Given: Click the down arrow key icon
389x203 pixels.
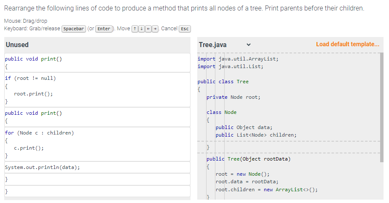Looking at the screenshot, I should [x=142, y=29].
